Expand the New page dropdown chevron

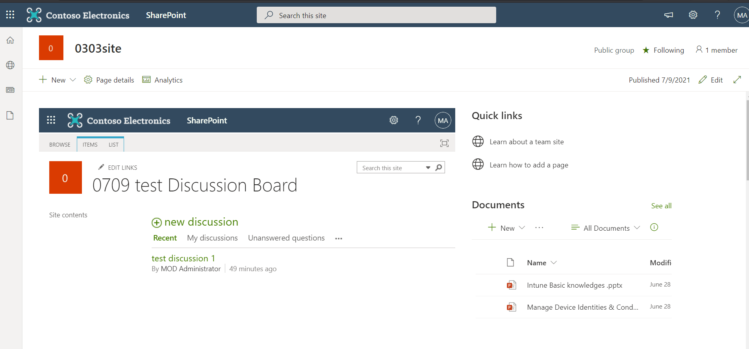[73, 80]
